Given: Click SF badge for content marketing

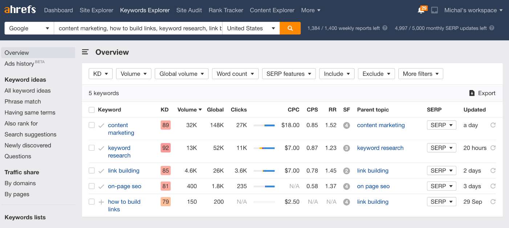Looking at the screenshot, I should tap(347, 125).
